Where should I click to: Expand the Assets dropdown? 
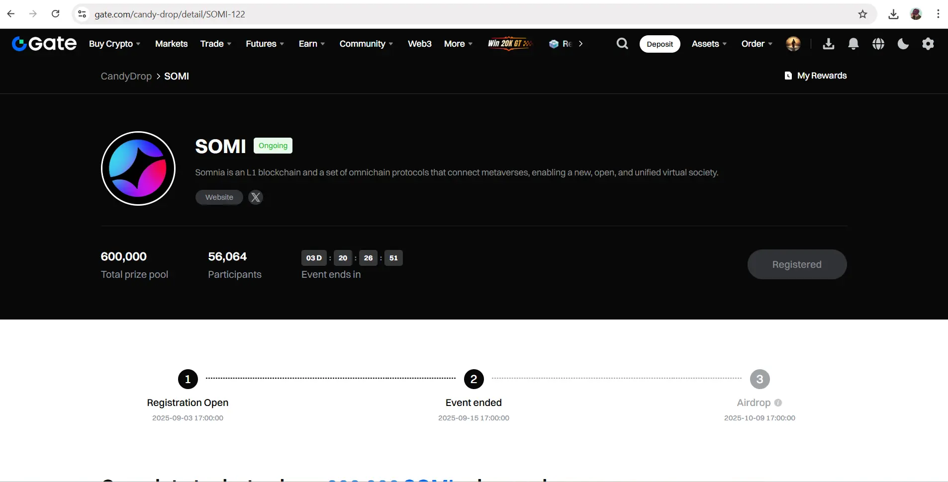click(709, 44)
